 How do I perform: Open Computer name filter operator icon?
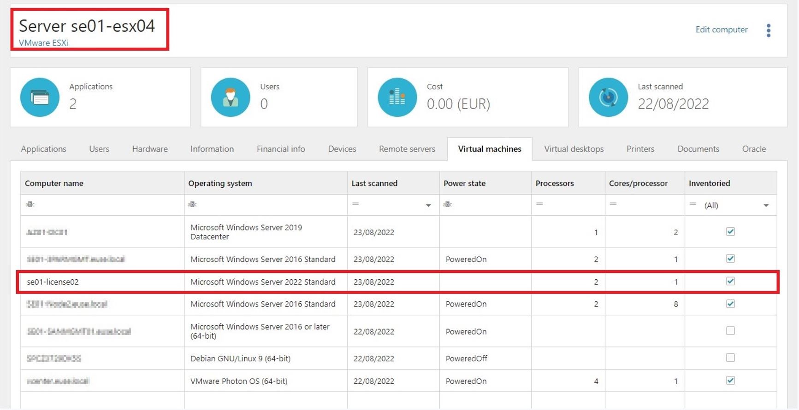click(30, 204)
